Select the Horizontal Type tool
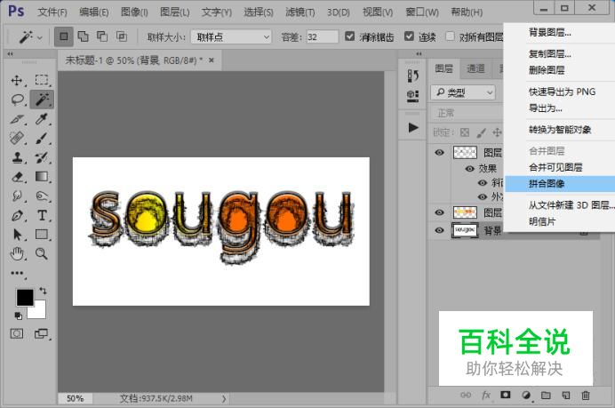 pos(42,215)
